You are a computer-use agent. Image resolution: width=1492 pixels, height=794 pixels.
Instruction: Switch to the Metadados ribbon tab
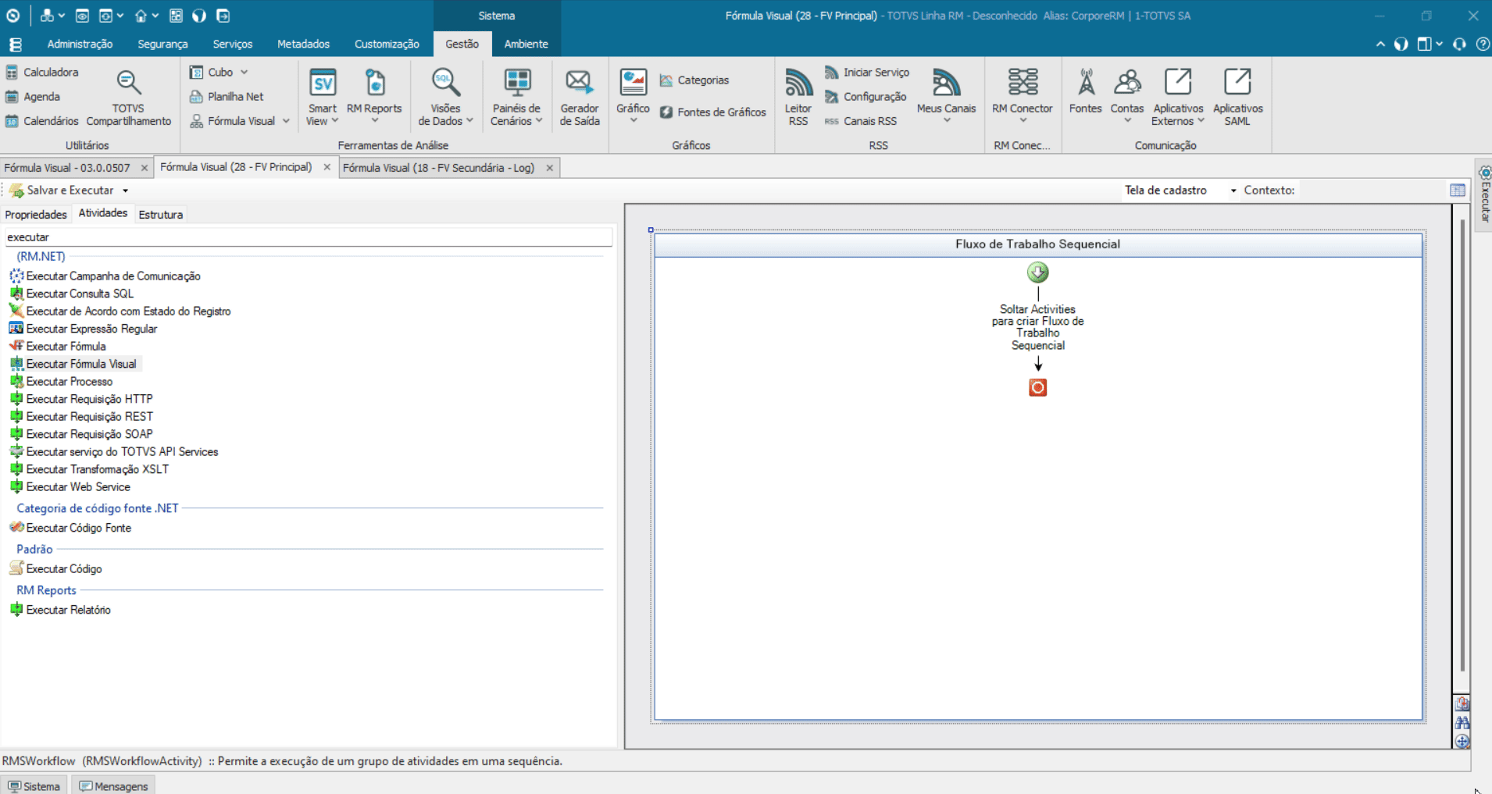(303, 45)
